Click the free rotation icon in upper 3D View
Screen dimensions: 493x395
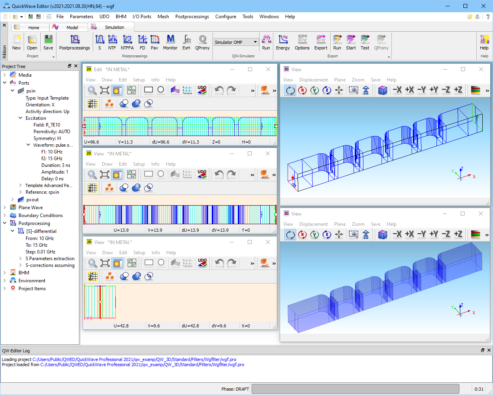[290, 90]
